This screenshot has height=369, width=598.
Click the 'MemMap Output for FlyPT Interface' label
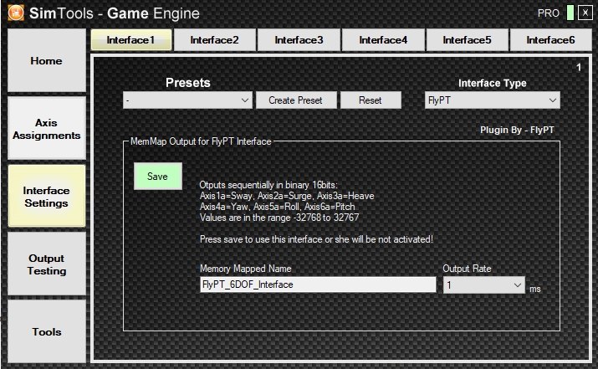(x=201, y=141)
